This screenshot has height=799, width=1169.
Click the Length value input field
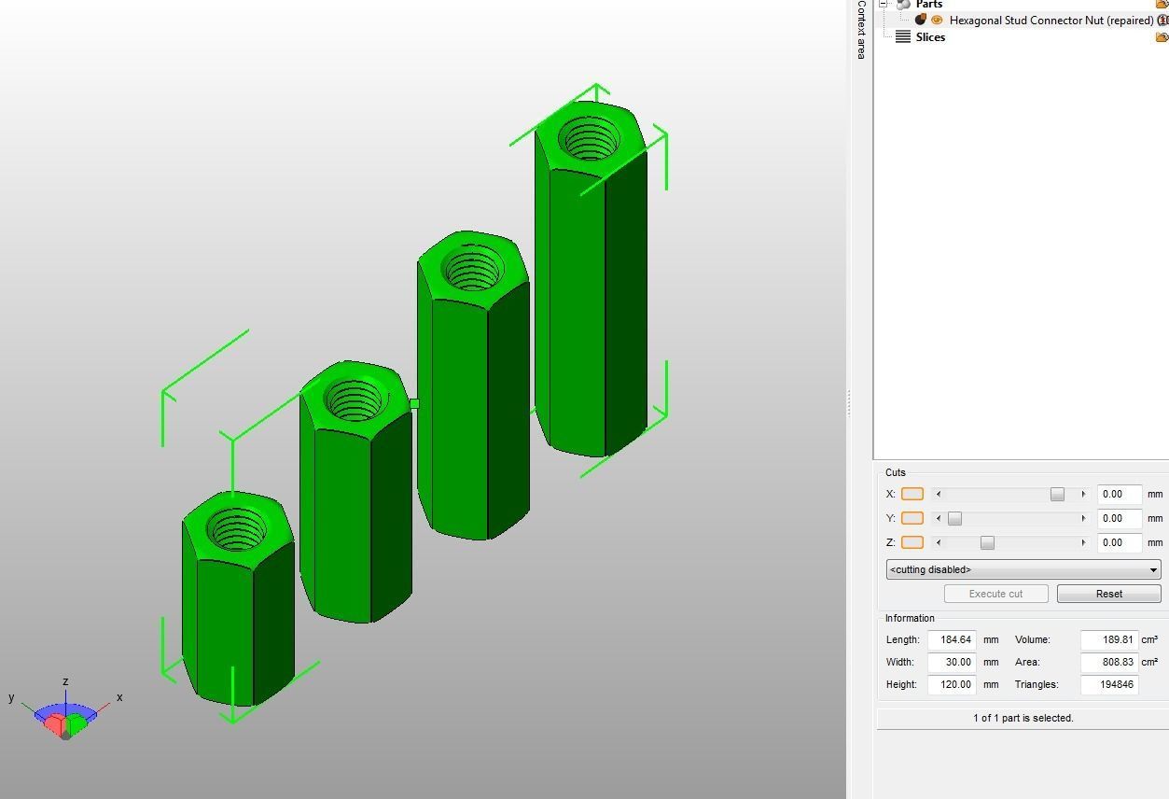952,639
